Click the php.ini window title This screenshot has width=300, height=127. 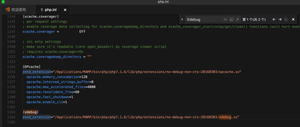coord(163,2)
